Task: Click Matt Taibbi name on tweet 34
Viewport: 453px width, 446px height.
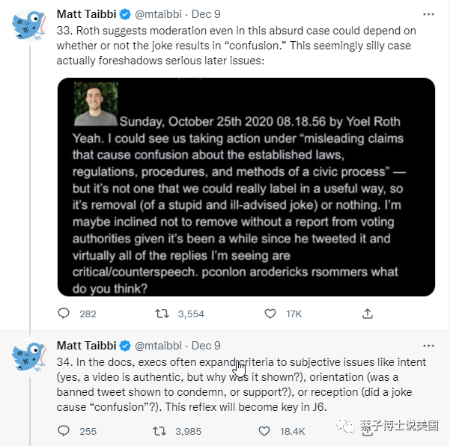Action: click(86, 346)
